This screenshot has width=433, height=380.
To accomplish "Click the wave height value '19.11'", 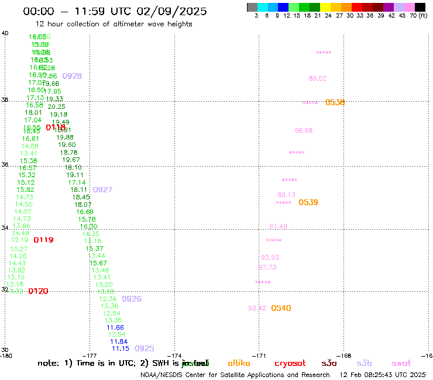I will coord(74,175).
